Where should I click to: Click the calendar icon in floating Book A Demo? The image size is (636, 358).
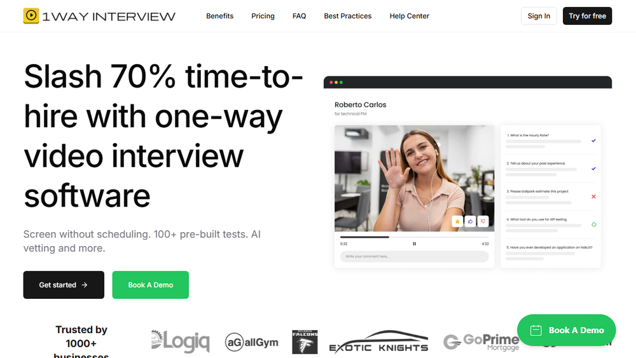point(536,331)
